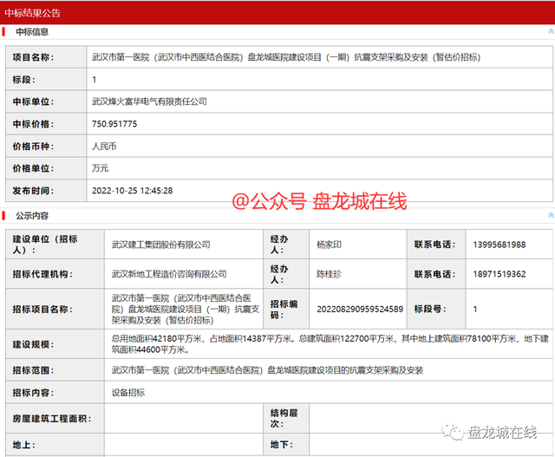Click the 结构层次 label cell
This screenshot has width=555, height=457.
(x=286, y=419)
